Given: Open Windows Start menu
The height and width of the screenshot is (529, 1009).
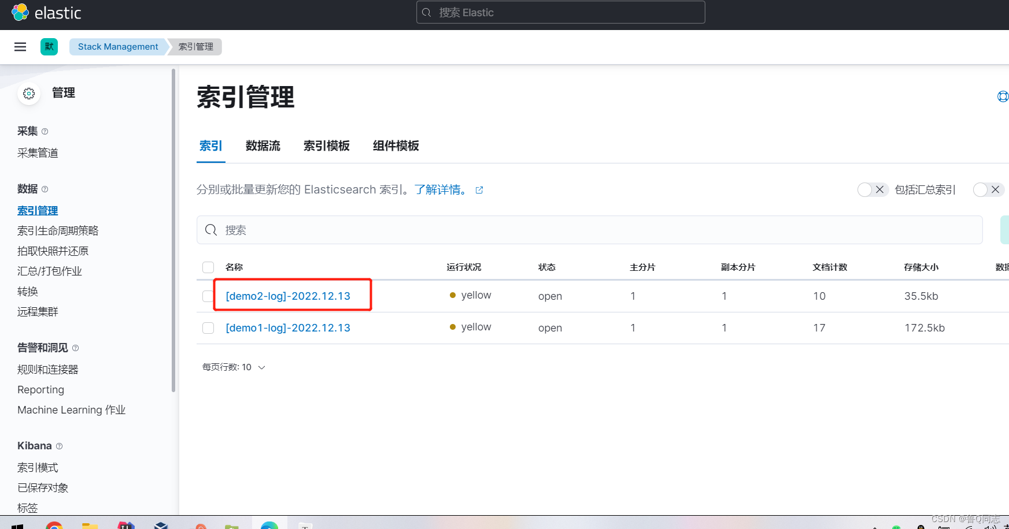Looking at the screenshot, I should (x=17, y=526).
